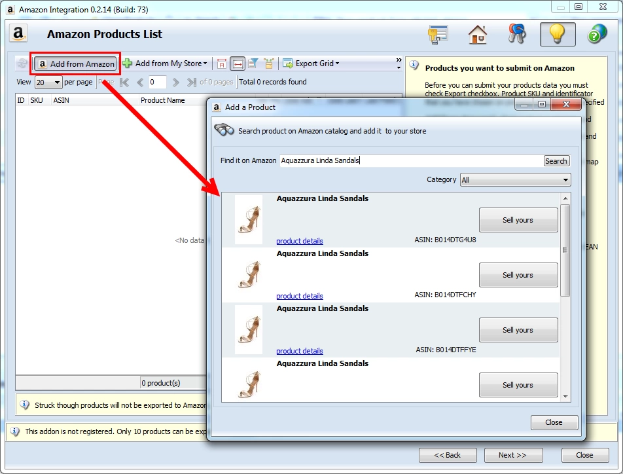Click the Amazon logo in page header
This screenshot has width=623, height=474.
tap(18, 33)
